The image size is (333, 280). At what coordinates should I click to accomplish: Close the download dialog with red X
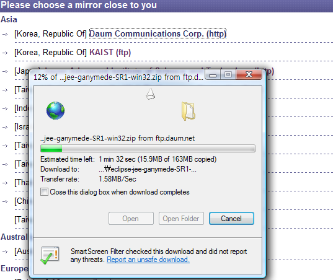tap(249, 74)
